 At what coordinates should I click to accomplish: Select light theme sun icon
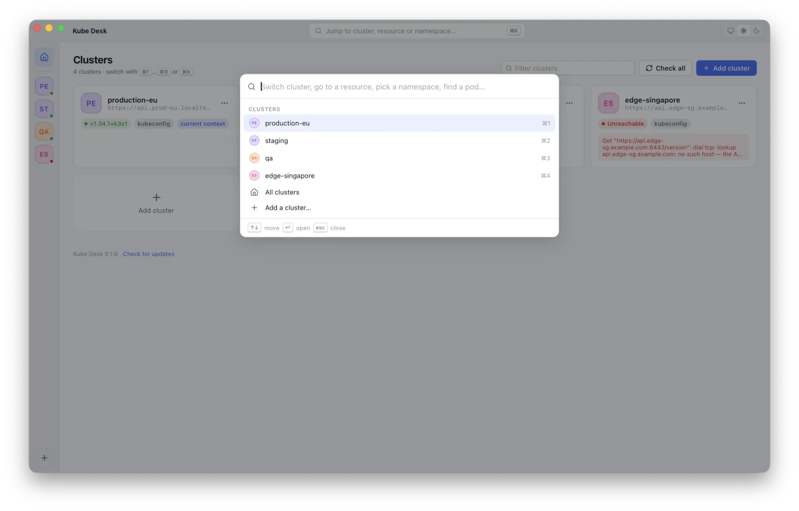(744, 30)
